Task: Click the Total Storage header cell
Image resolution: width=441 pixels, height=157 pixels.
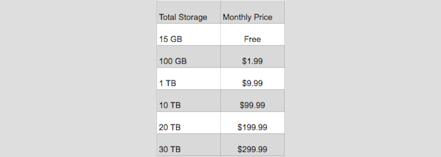Action: (189, 12)
